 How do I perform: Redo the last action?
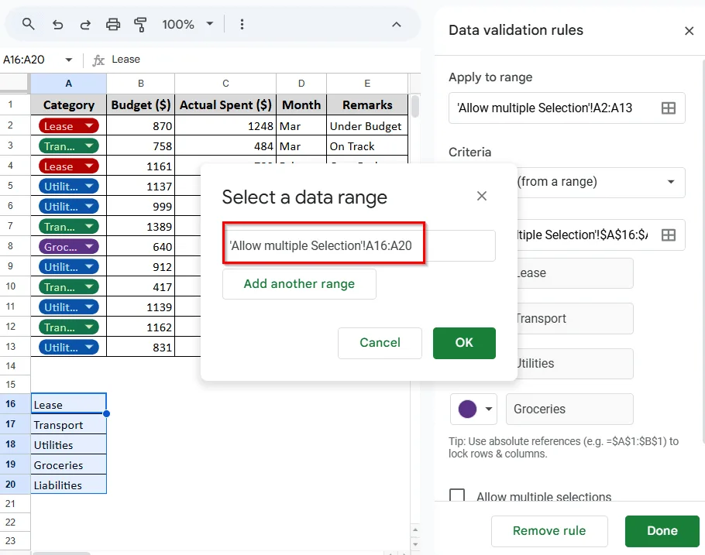pyautogui.click(x=85, y=24)
